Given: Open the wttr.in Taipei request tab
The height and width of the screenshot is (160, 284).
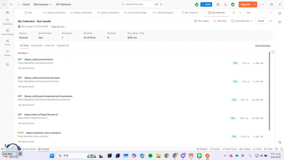Looking at the screenshot, I should coord(135,12).
